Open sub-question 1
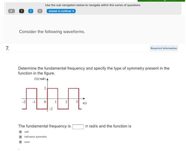The height and width of the screenshot is (154, 186). click(22, 11)
